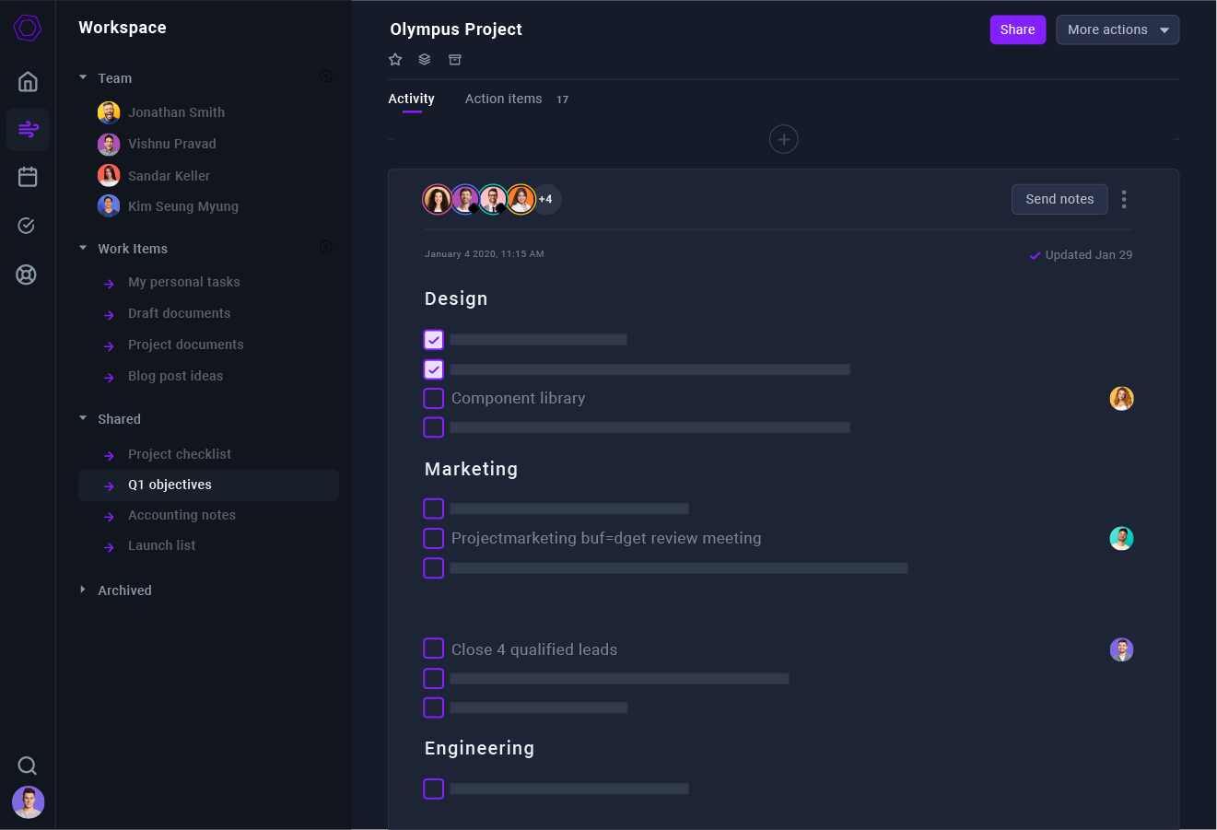This screenshot has width=1217, height=830.
Task: Click the layers stack icon under title
Action: 425,60
